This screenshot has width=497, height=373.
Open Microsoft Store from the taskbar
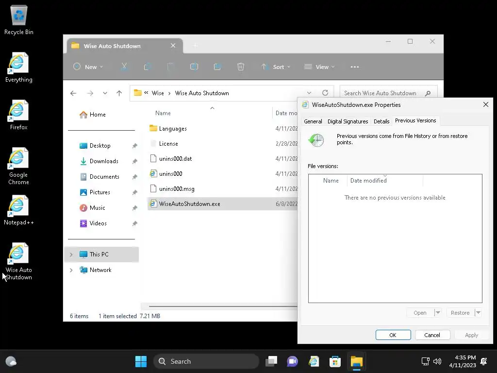pyautogui.click(x=335, y=361)
